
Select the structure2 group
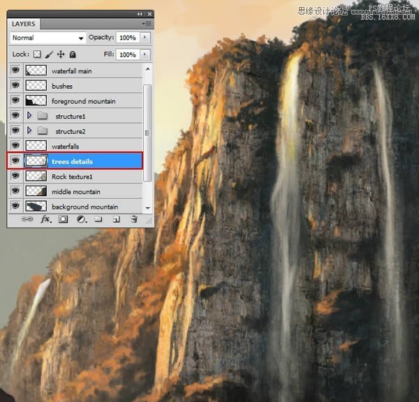click(75, 131)
